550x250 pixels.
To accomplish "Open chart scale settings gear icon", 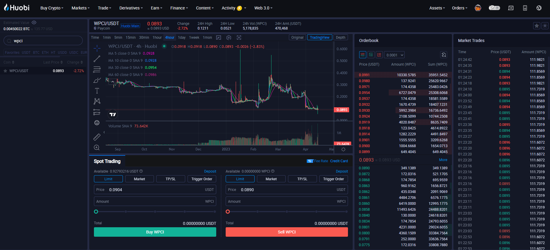I will tap(343, 149).
